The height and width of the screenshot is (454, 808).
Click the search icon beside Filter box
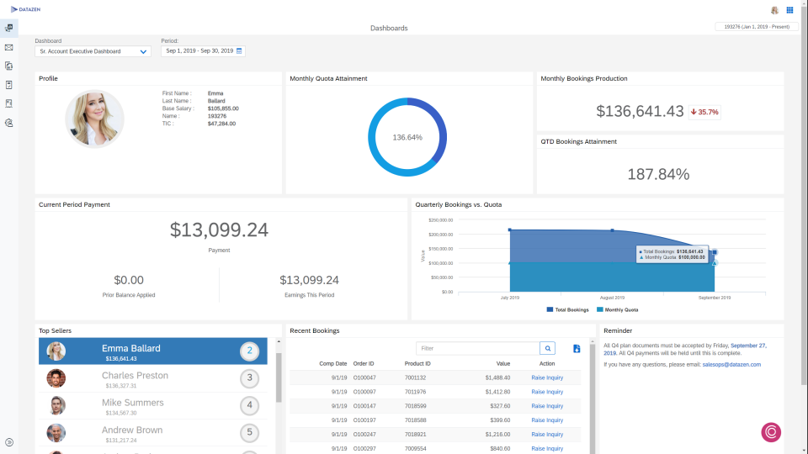(x=547, y=348)
